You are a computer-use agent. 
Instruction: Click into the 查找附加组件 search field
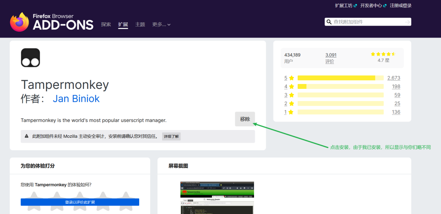[x=368, y=22]
